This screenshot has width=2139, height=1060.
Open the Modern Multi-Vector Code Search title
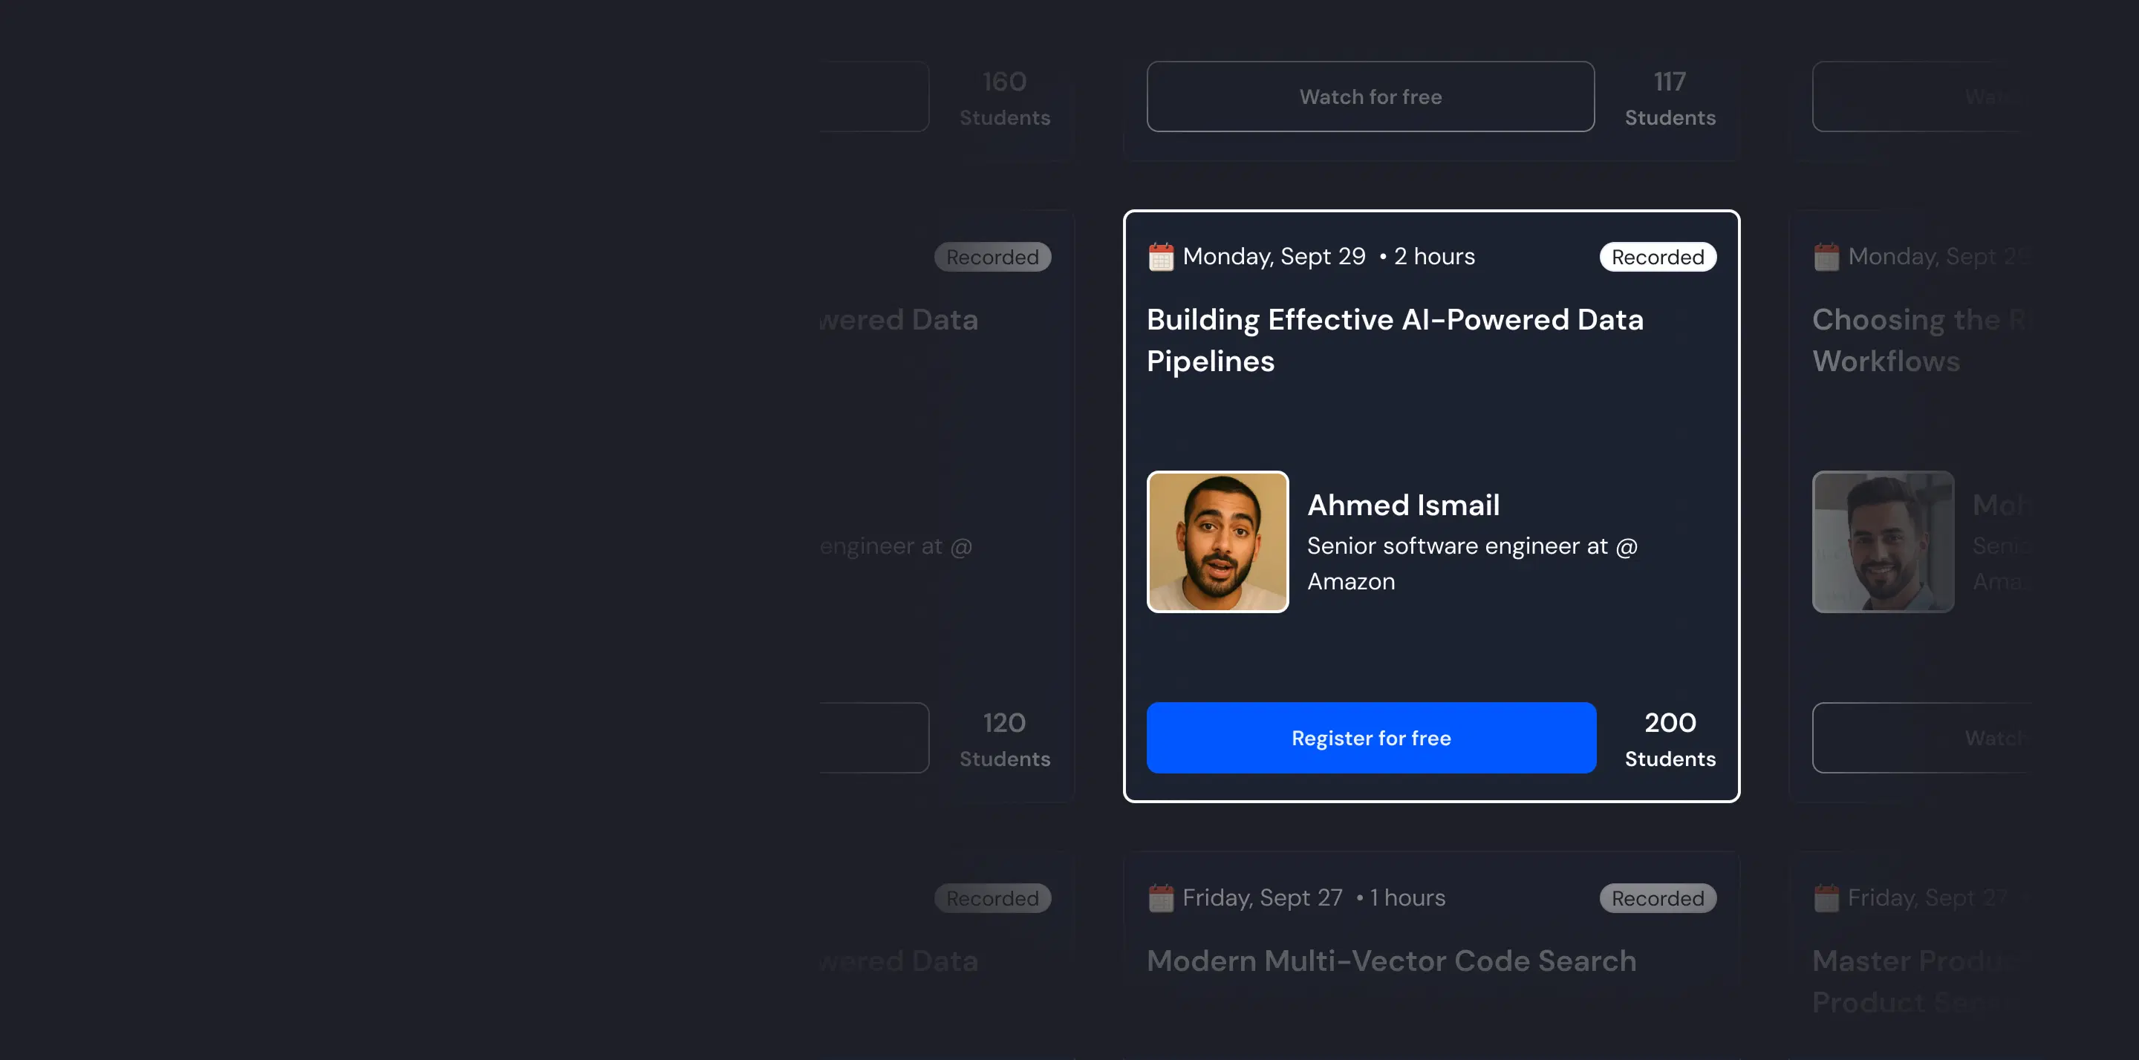1391,961
